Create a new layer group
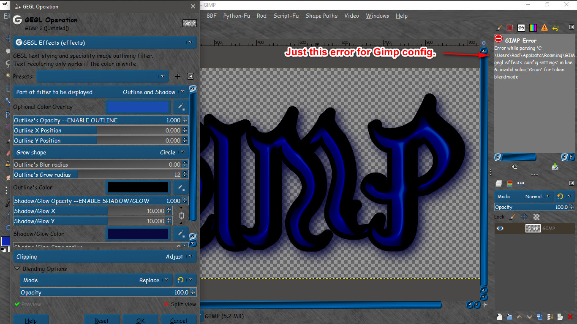 click(509, 317)
